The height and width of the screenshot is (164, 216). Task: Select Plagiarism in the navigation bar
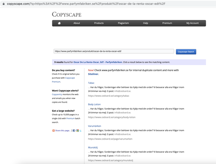click(123, 23)
